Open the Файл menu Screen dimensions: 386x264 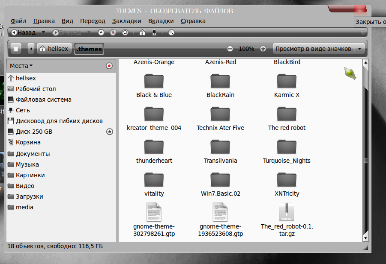[x=18, y=21]
